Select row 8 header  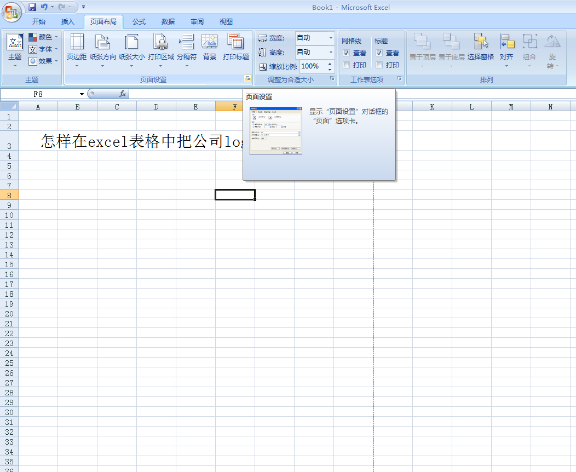pos(9,195)
